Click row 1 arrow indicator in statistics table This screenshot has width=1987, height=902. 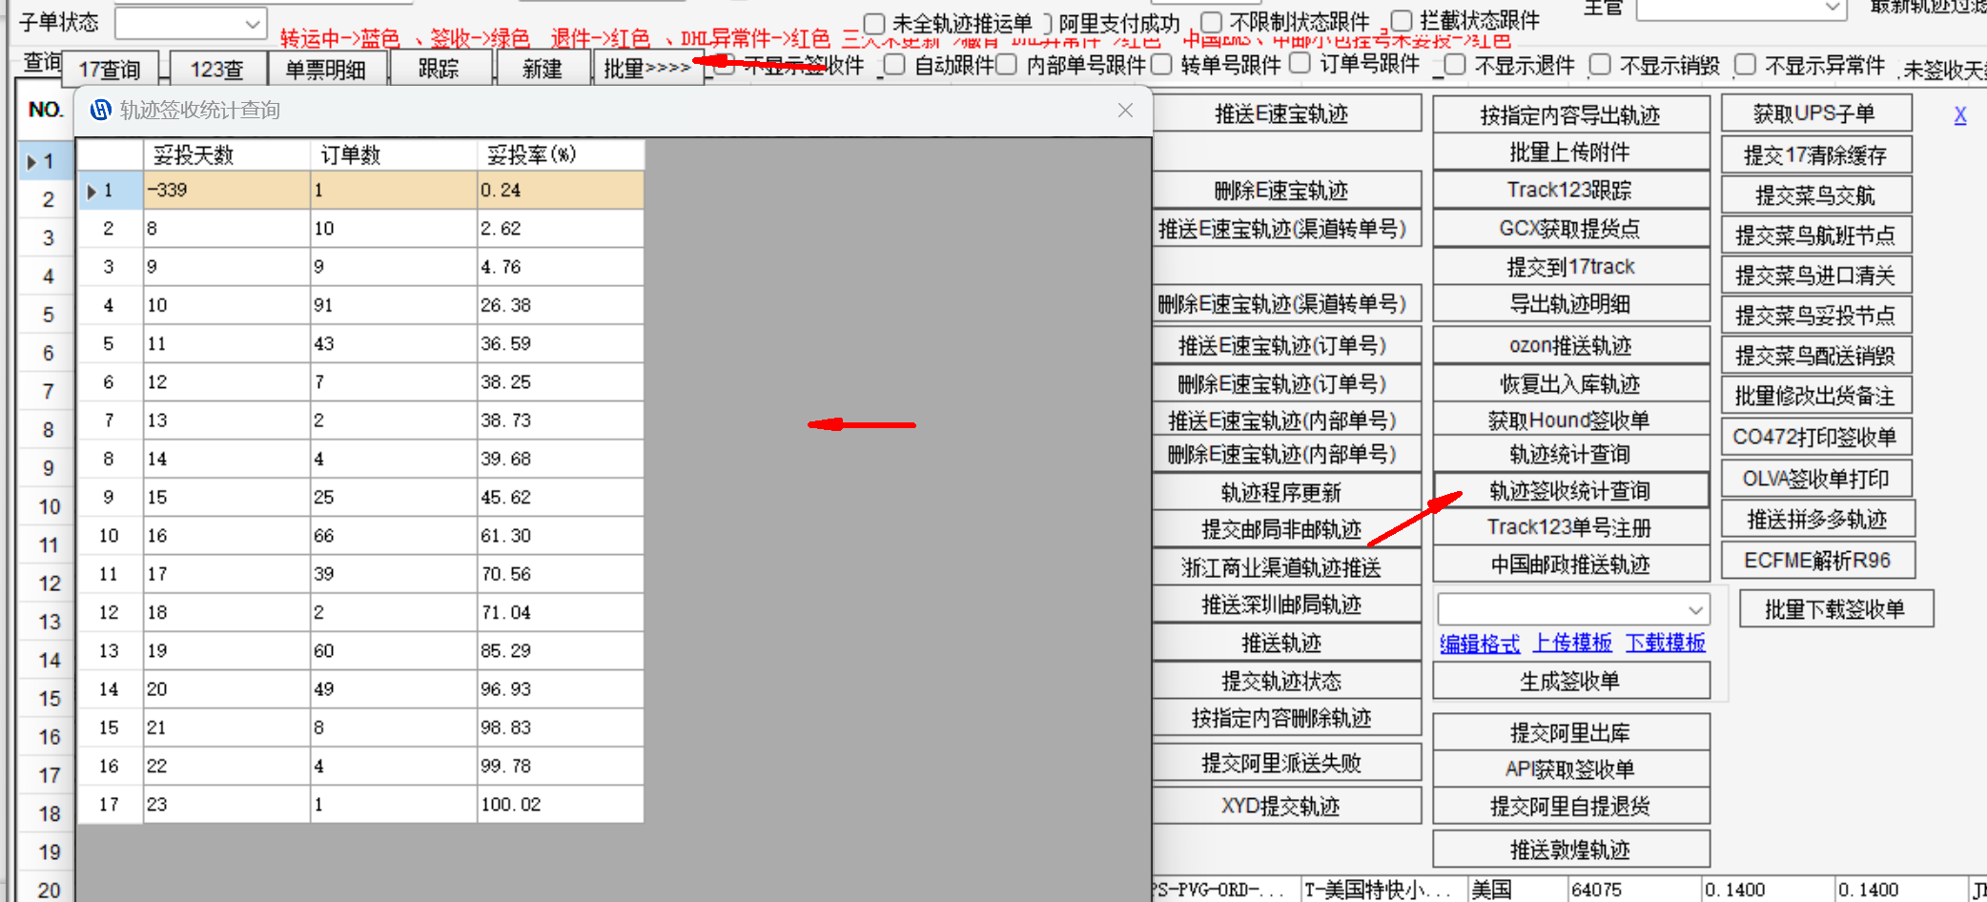(92, 191)
